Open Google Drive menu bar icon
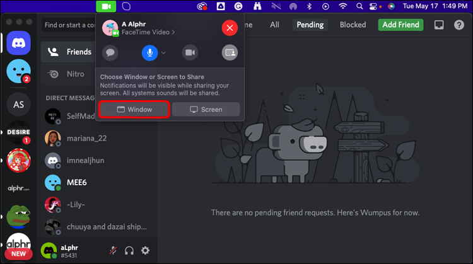The height and width of the screenshot is (264, 473). 221,6
